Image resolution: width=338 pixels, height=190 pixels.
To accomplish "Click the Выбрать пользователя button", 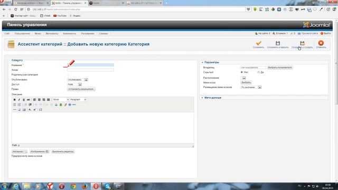I will pyautogui.click(x=280, y=68).
